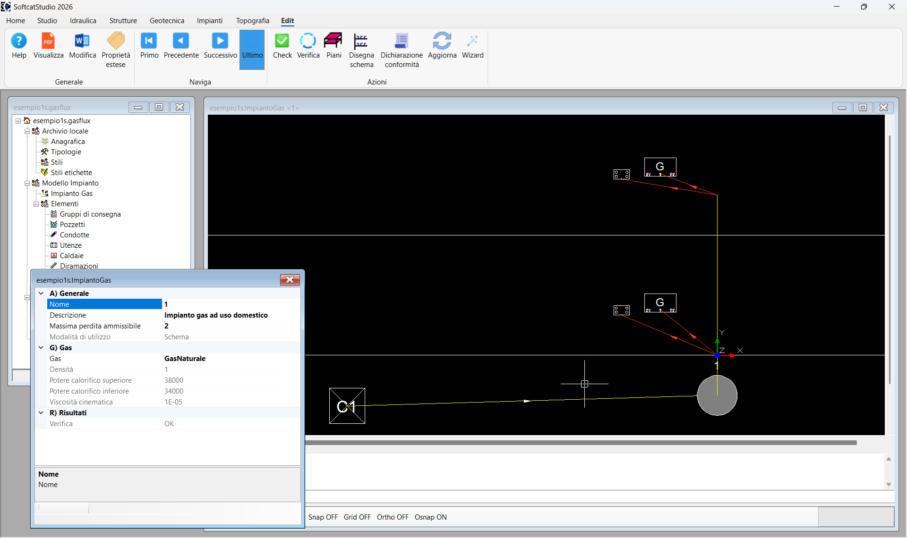This screenshot has height=538, width=907.
Task: Open Dichiarazione conformità
Action: tap(402, 50)
